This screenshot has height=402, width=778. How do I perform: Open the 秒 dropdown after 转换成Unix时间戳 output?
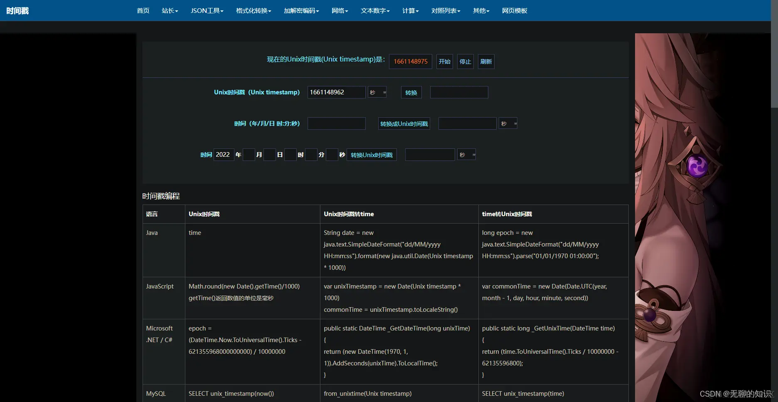click(508, 123)
